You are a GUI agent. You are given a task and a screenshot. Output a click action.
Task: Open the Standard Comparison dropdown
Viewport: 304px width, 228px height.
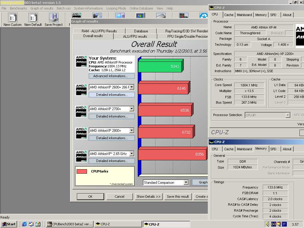(x=186, y=183)
